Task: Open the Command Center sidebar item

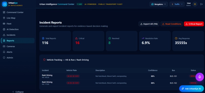Action: (x=18, y=12)
